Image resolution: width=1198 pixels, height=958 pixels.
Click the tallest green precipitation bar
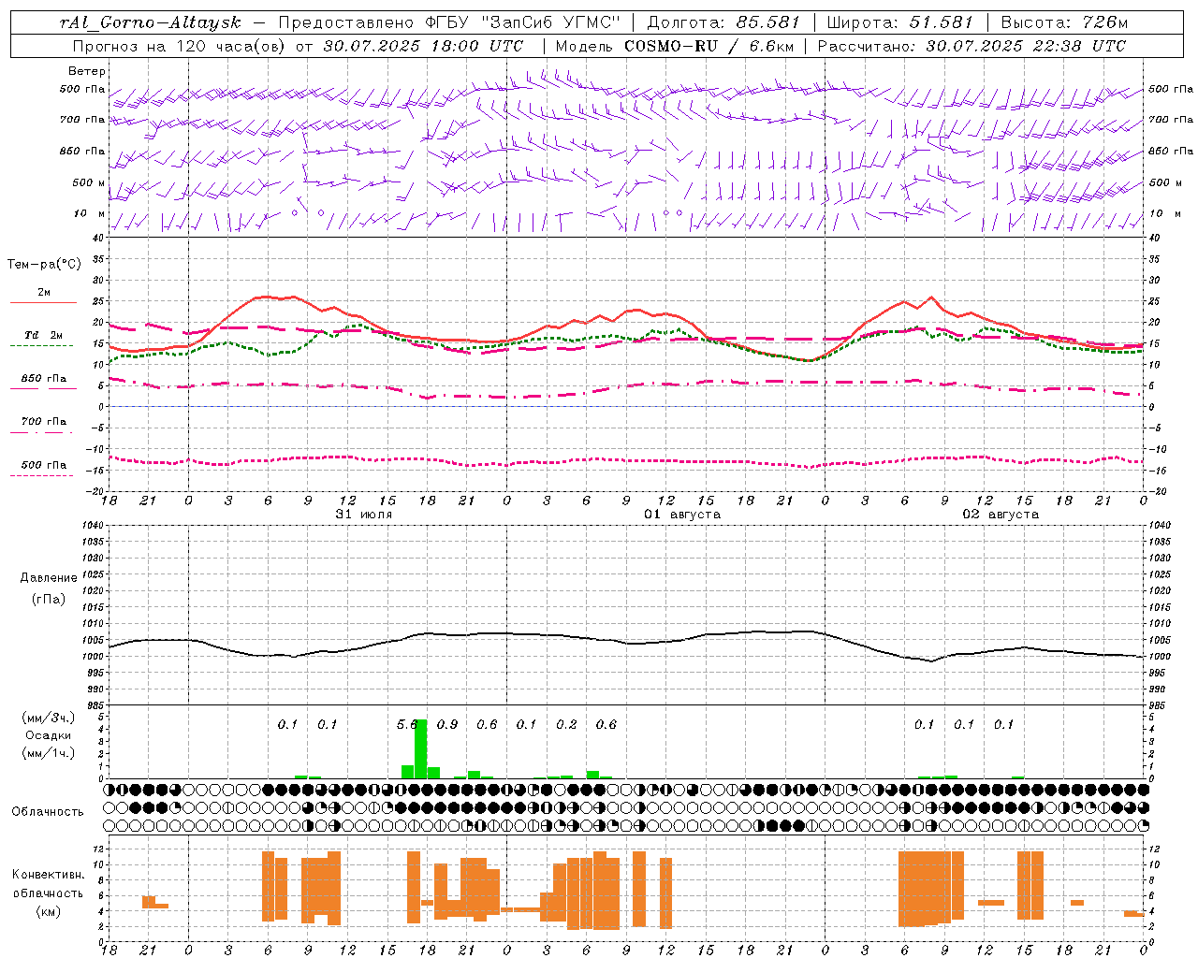coord(421,748)
